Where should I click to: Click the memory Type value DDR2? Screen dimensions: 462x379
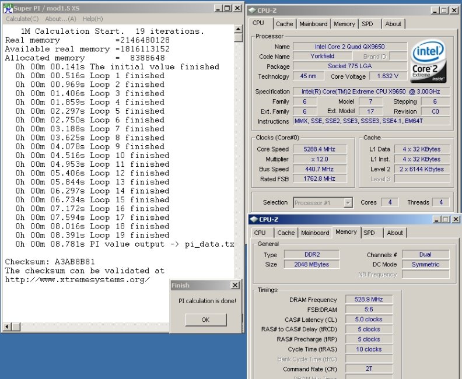tap(311, 254)
